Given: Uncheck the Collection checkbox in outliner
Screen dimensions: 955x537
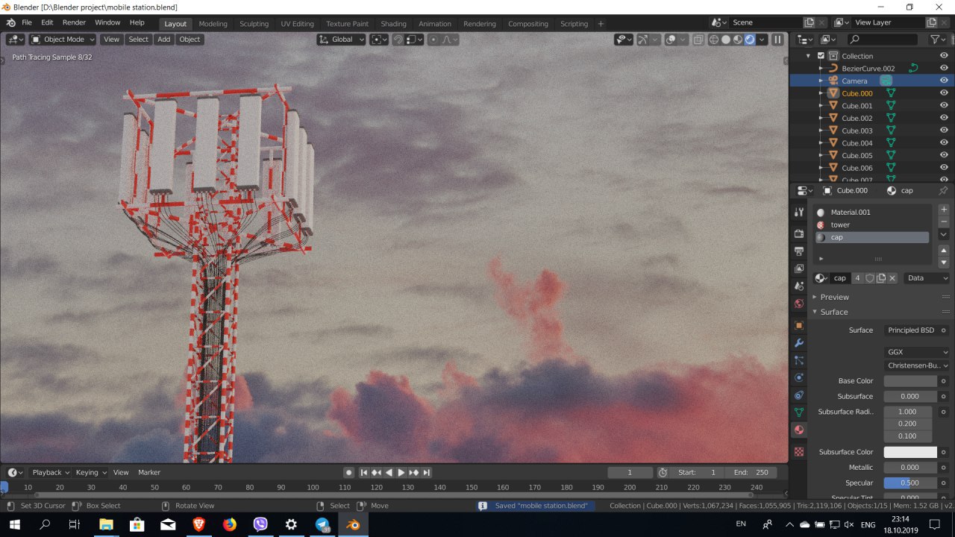Looking at the screenshot, I should (821, 56).
